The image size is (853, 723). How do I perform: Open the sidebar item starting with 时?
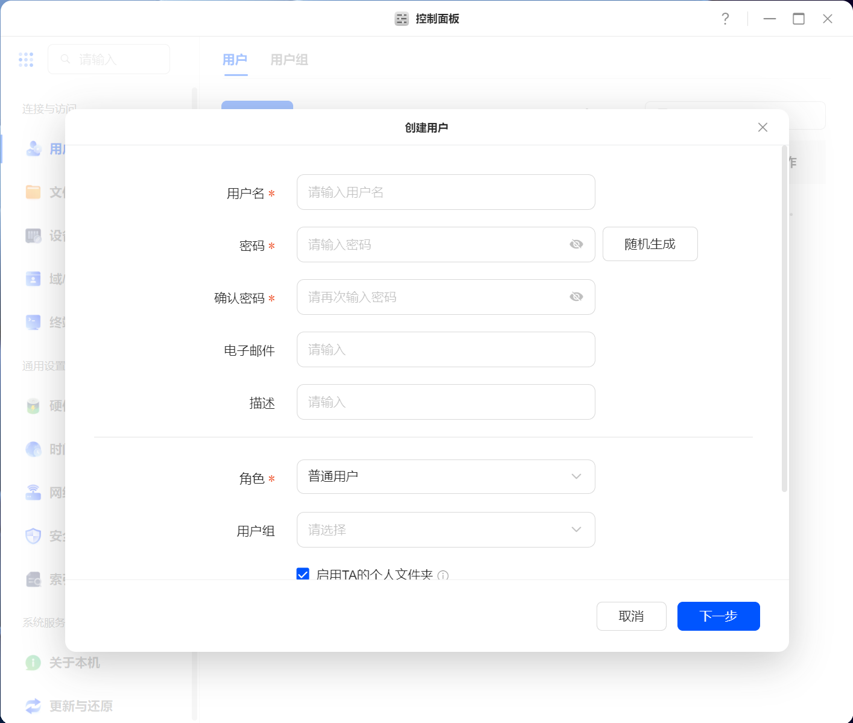pyautogui.click(x=46, y=449)
